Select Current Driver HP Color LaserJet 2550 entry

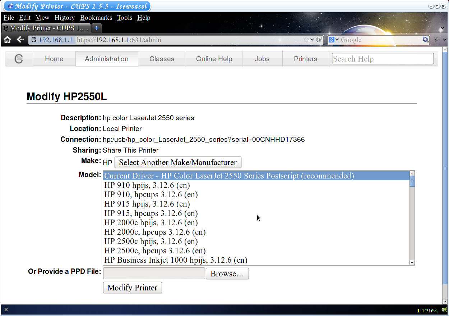pos(256,176)
